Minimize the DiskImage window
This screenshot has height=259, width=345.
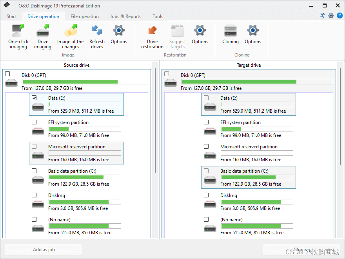point(311,6)
